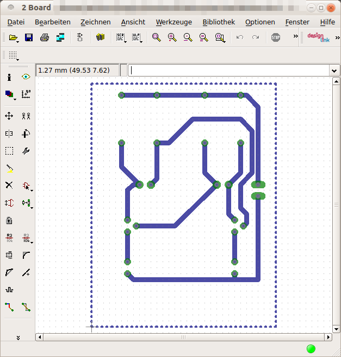Click the design link button
Viewport: 341px width, 357px height.
click(318, 37)
